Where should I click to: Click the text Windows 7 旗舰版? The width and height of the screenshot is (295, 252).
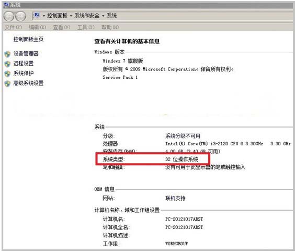coord(123,61)
